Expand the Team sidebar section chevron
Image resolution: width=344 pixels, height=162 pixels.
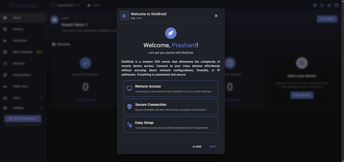[x=41, y=98]
